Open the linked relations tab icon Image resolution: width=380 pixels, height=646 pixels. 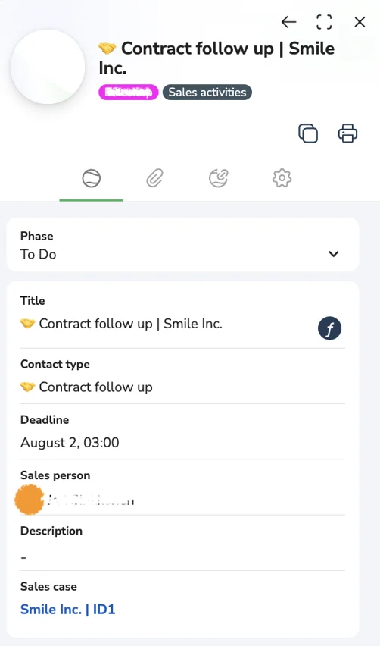point(218,179)
